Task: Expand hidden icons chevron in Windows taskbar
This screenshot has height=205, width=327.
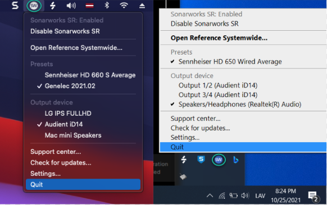Action: pyautogui.click(x=210, y=196)
